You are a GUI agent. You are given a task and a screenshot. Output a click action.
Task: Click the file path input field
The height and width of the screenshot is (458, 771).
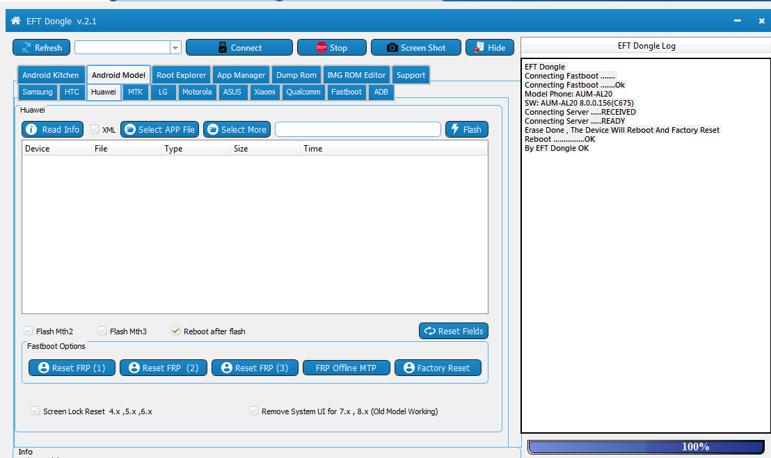pos(358,129)
